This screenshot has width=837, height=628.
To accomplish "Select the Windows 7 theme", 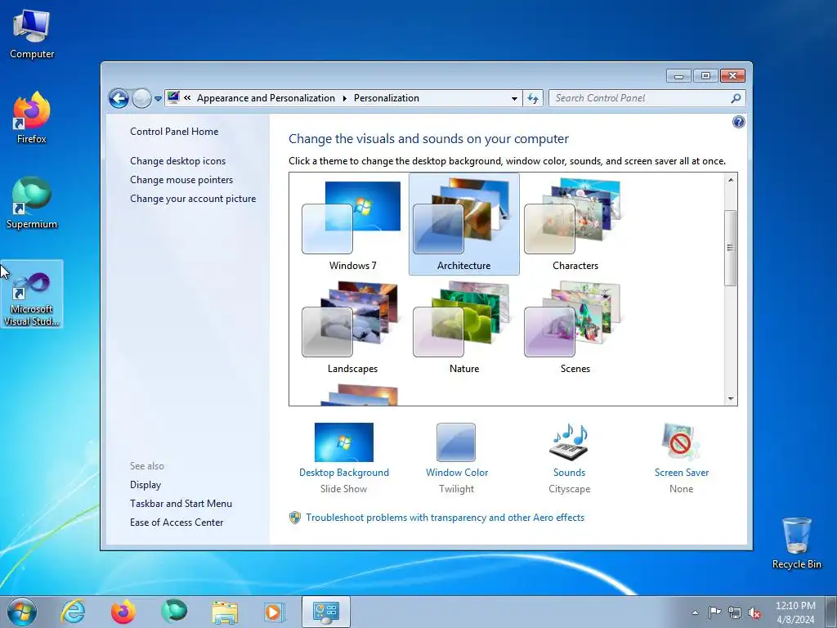I will tap(352, 224).
